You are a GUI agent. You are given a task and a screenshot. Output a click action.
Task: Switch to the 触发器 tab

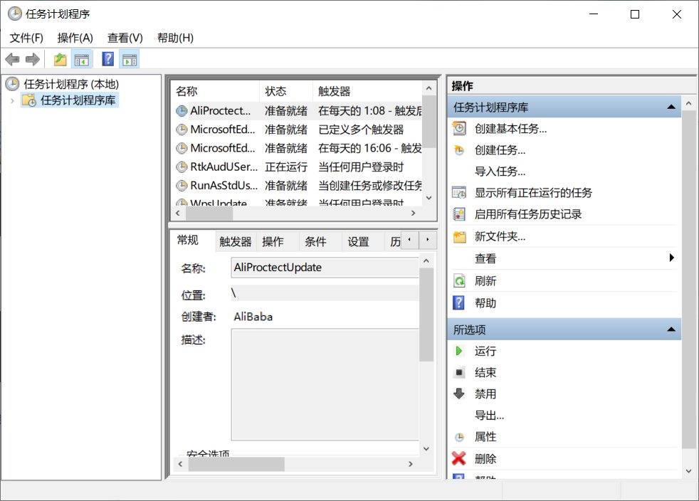[x=235, y=241]
